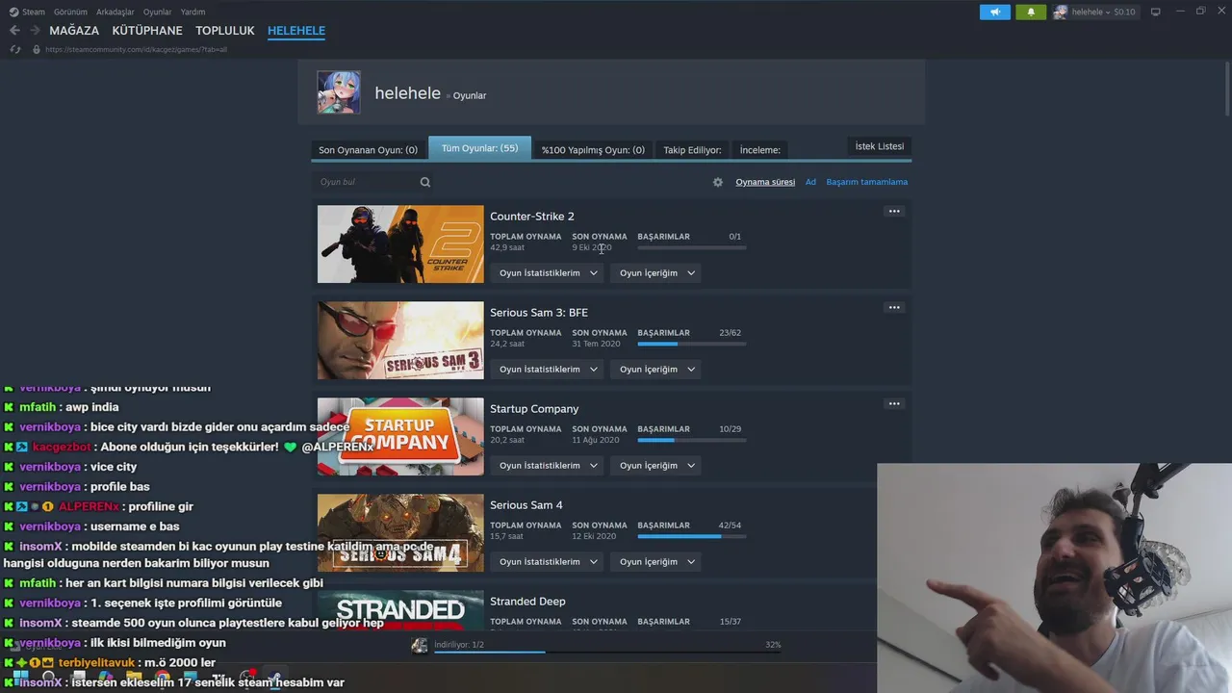Expand Oyun İstatistiklerim for Serious Sam 4
This screenshot has width=1232, height=693.
point(548,562)
